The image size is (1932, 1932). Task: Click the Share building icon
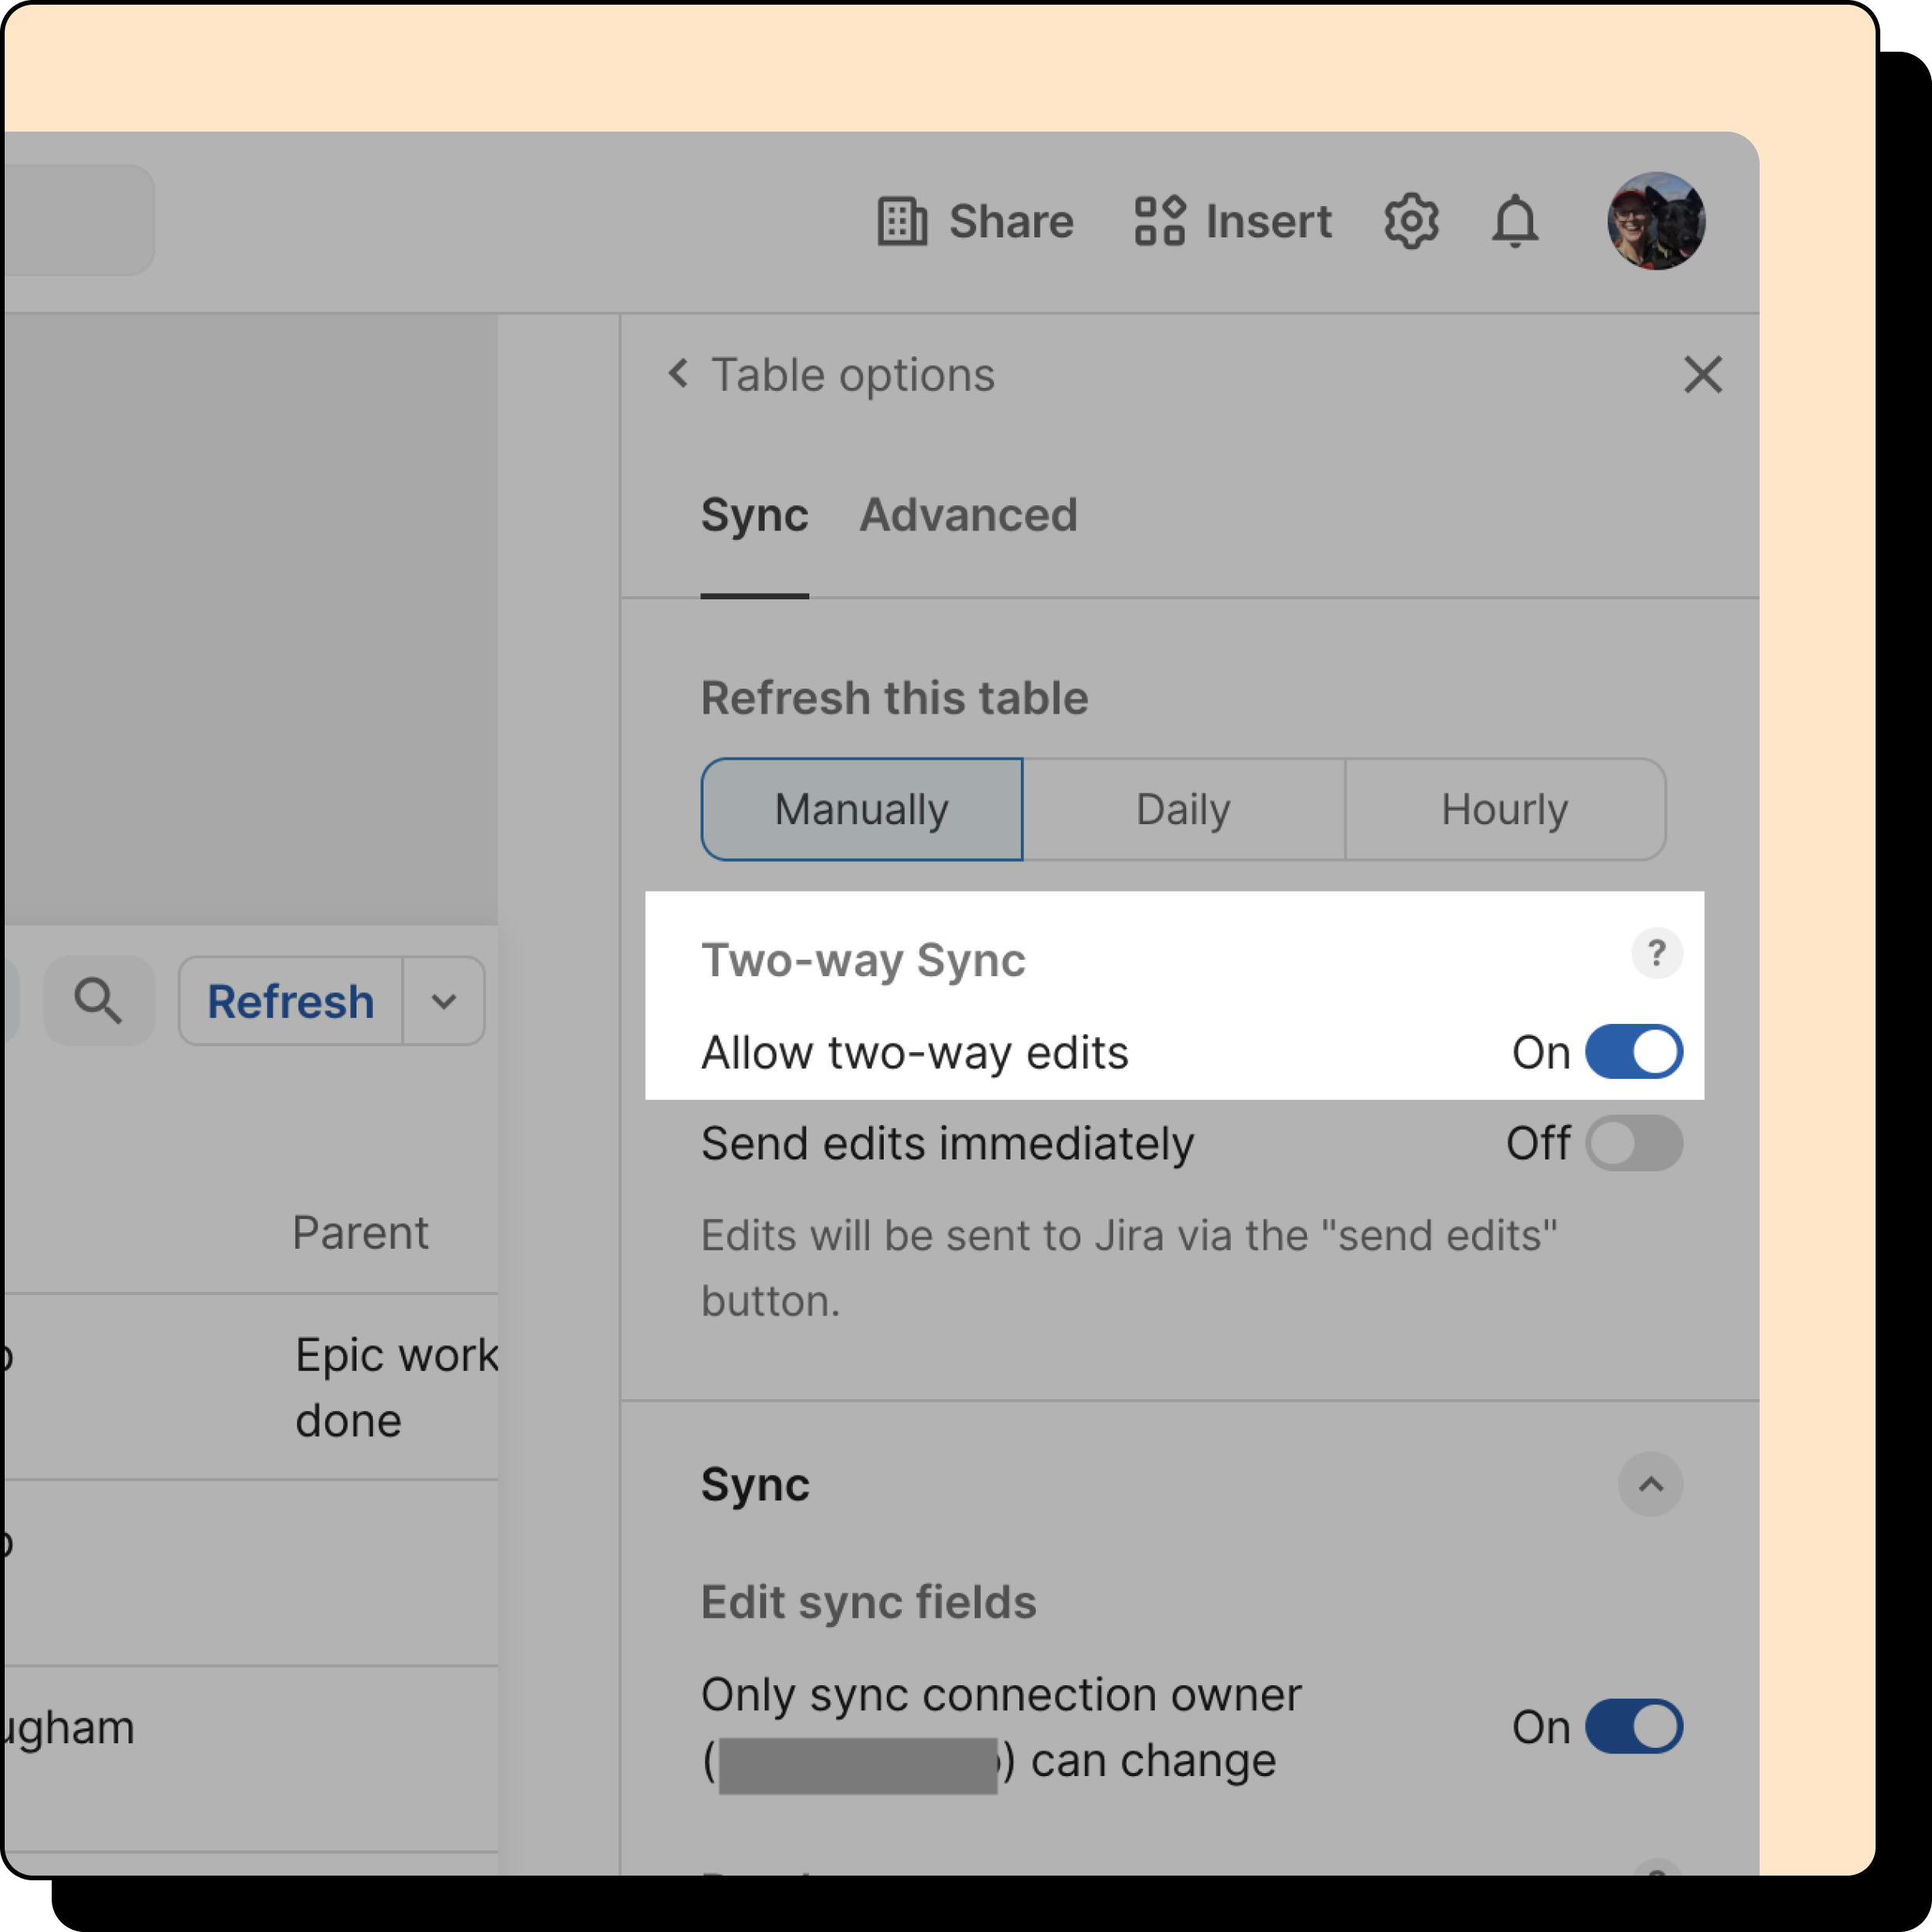902,221
